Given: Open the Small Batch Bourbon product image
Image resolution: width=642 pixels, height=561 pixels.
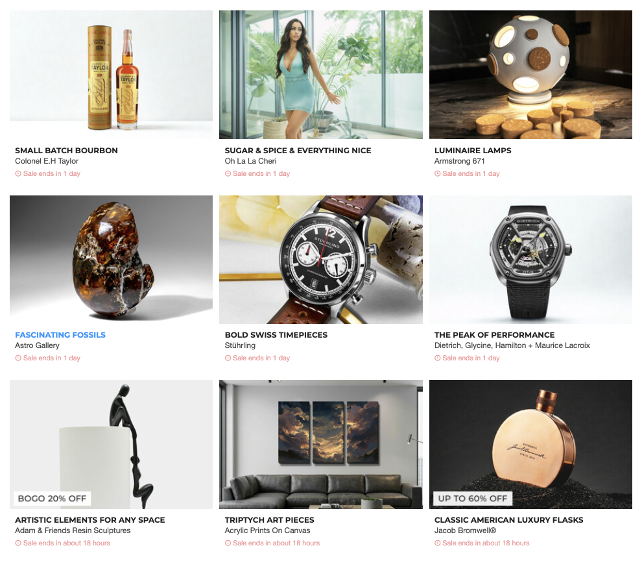Looking at the screenshot, I should tap(111, 75).
